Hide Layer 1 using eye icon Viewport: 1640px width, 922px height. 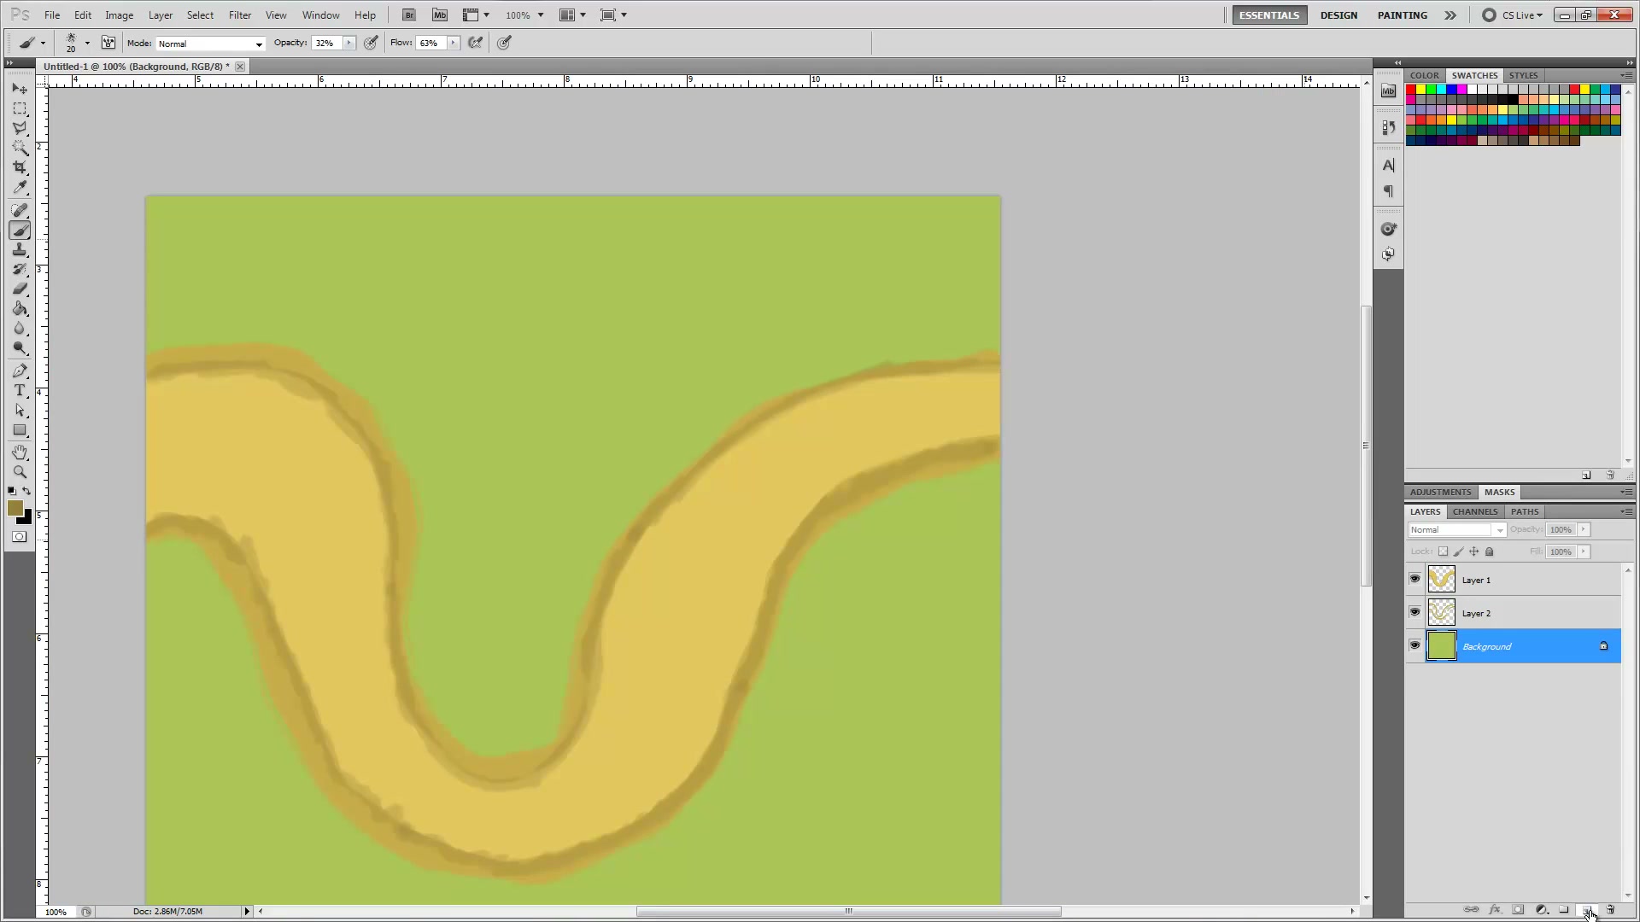[x=1414, y=580]
